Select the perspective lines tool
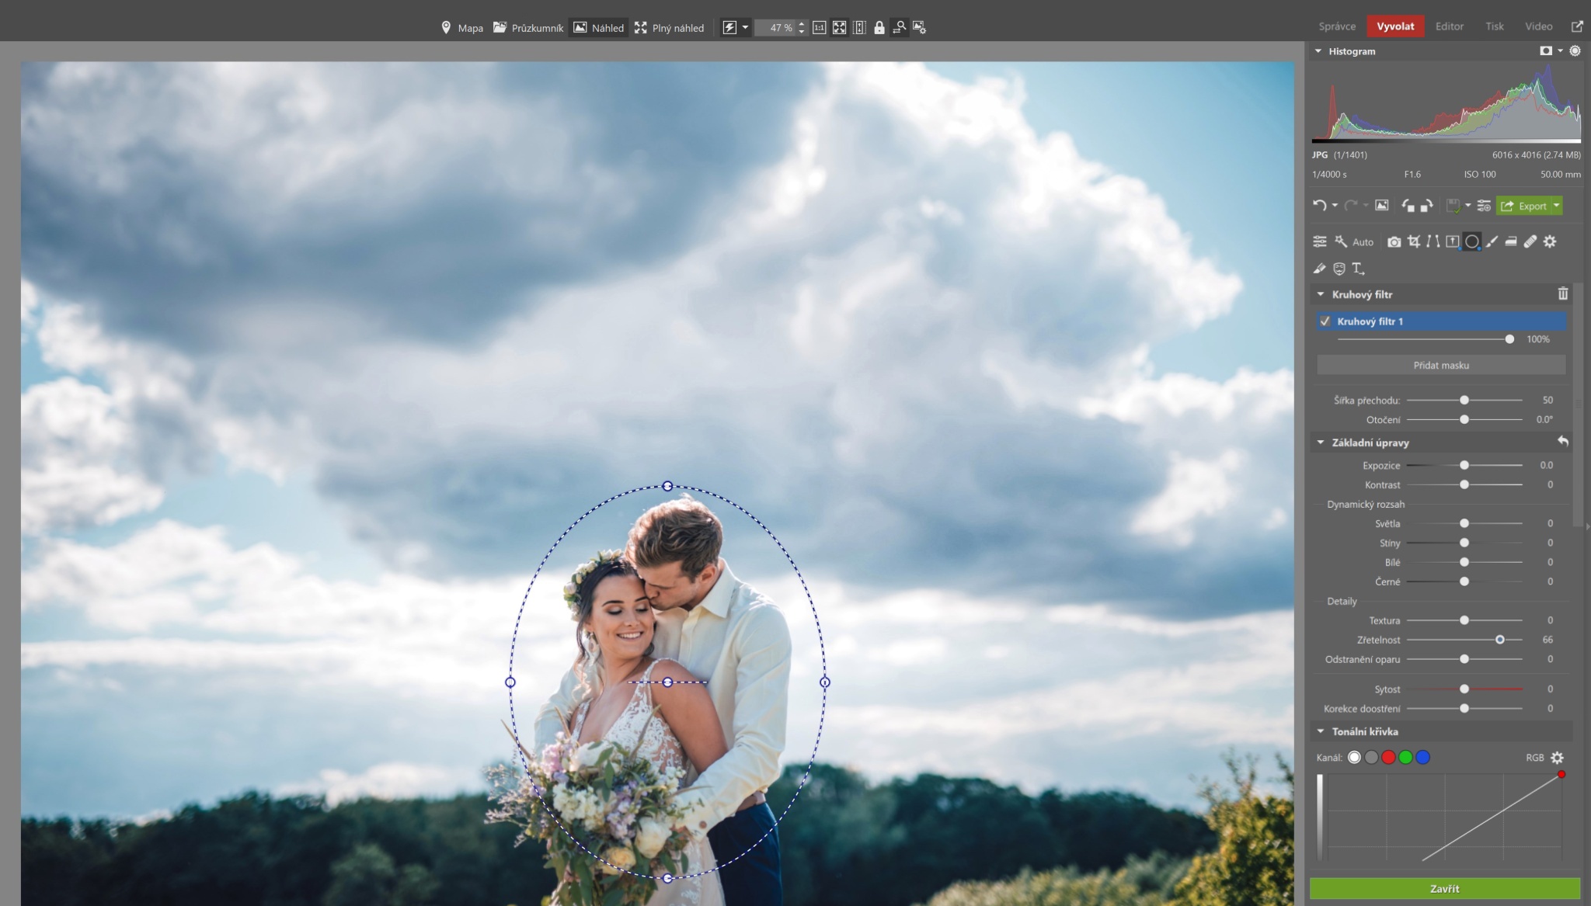The height and width of the screenshot is (906, 1591). click(1433, 241)
